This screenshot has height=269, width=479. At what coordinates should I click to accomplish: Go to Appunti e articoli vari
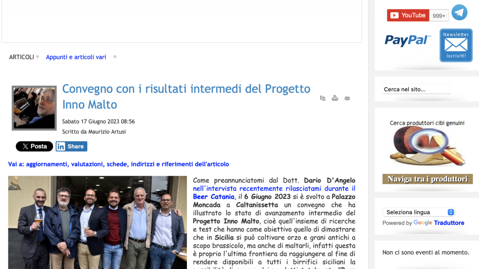pos(76,57)
